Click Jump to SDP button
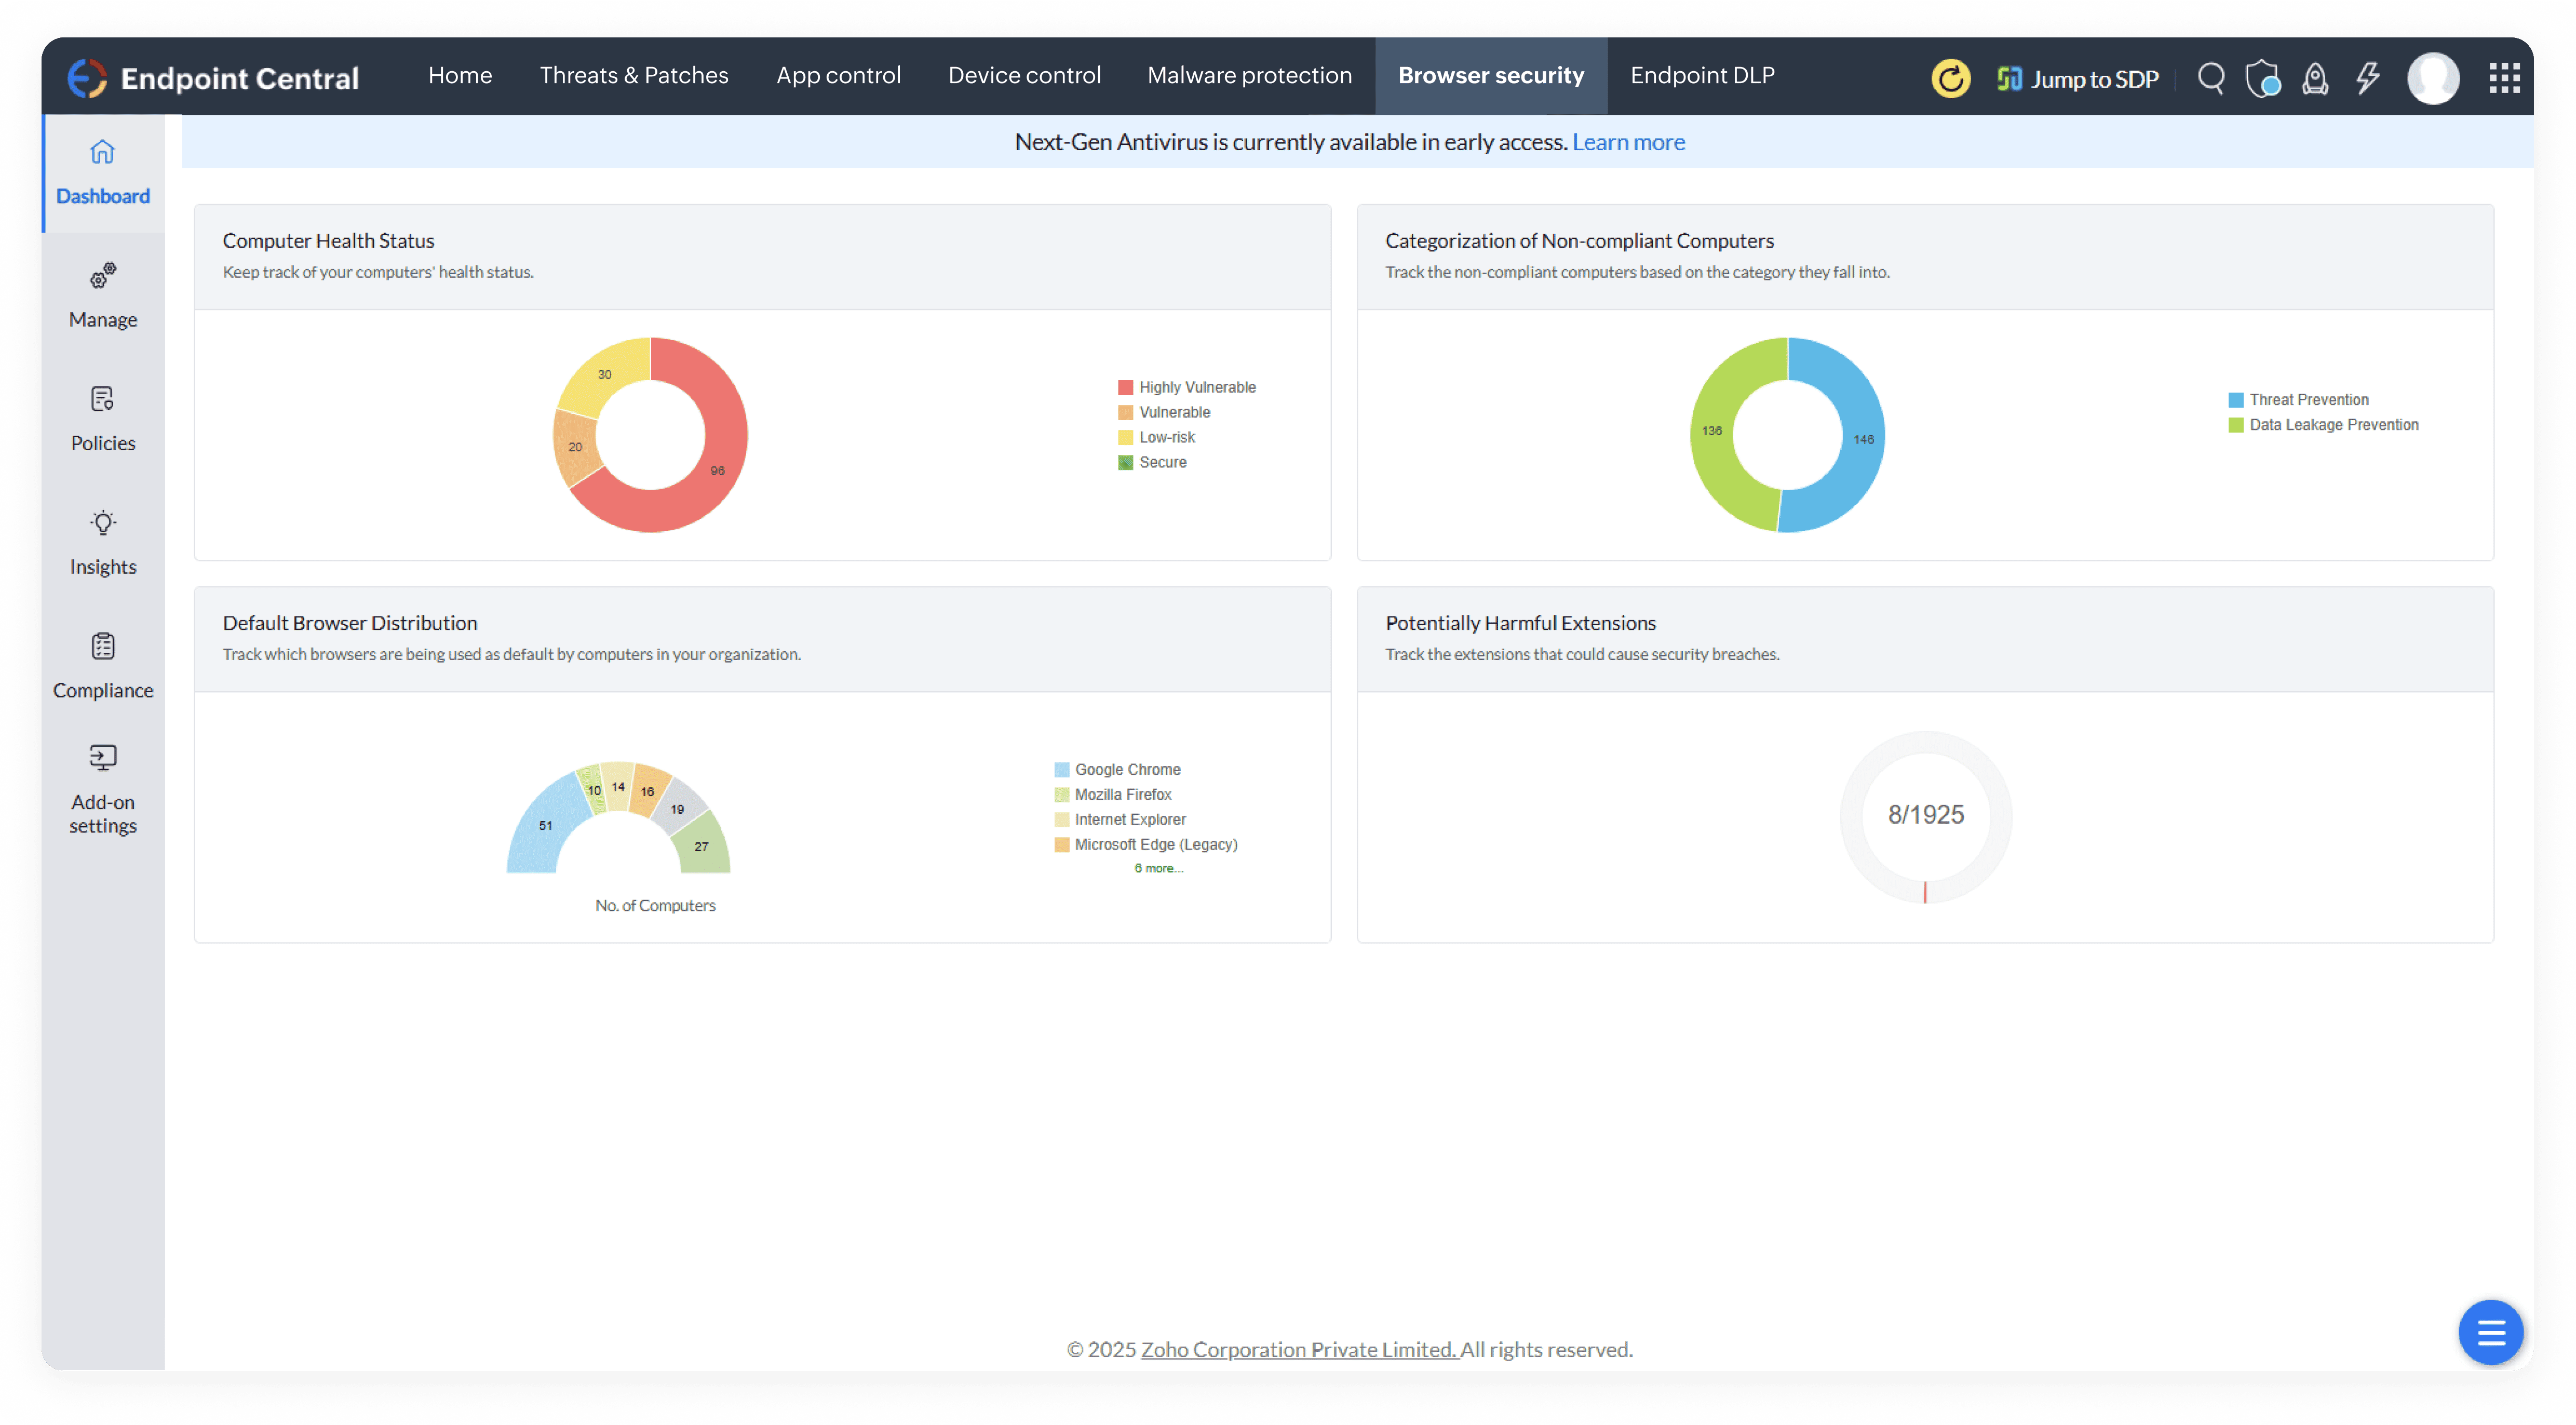The height and width of the screenshot is (1425, 2576). pyautogui.click(x=2078, y=79)
